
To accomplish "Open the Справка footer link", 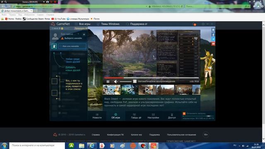I will pyautogui.click(x=96, y=135).
